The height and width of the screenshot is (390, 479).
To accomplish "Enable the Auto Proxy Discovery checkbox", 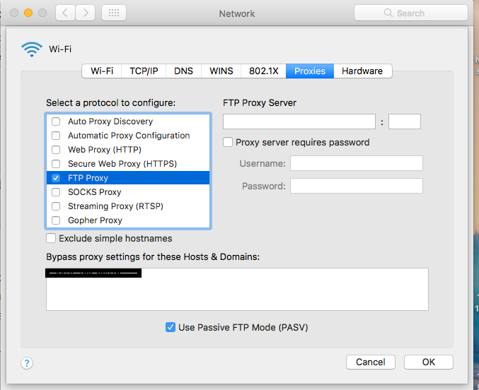I will (56, 122).
